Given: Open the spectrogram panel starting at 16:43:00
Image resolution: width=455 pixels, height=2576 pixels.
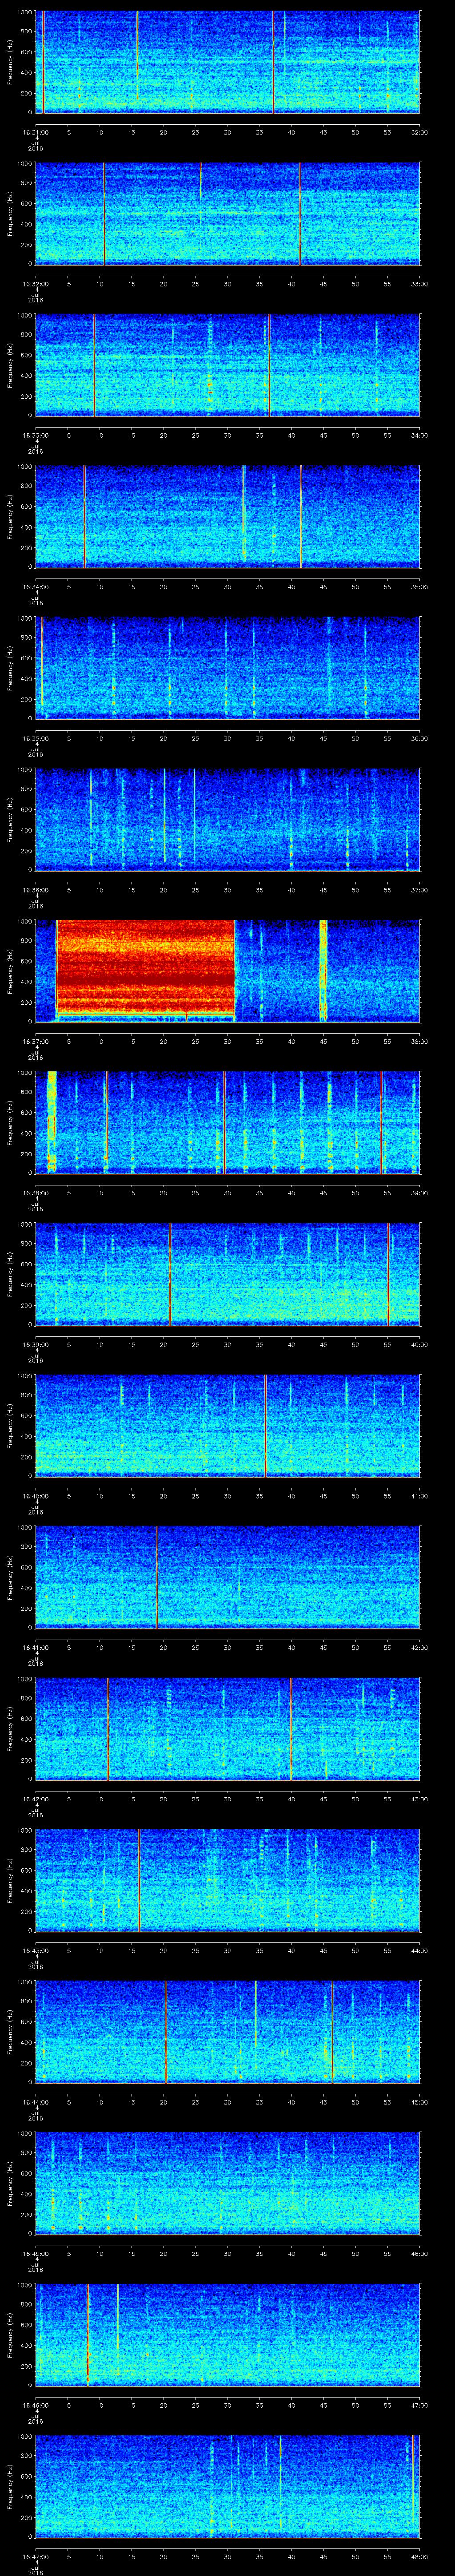Looking at the screenshot, I should click(x=228, y=1880).
